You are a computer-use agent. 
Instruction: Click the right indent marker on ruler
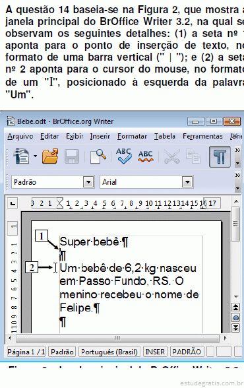203,203
